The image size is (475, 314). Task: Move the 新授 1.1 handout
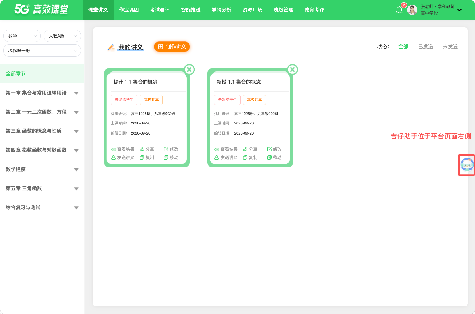[x=274, y=158]
